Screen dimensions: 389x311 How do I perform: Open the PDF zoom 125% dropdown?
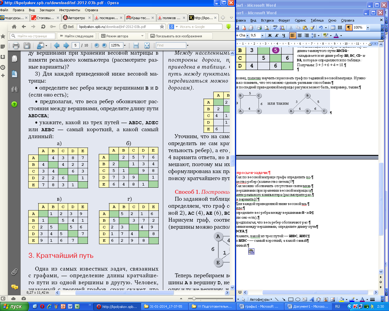tap(125, 46)
